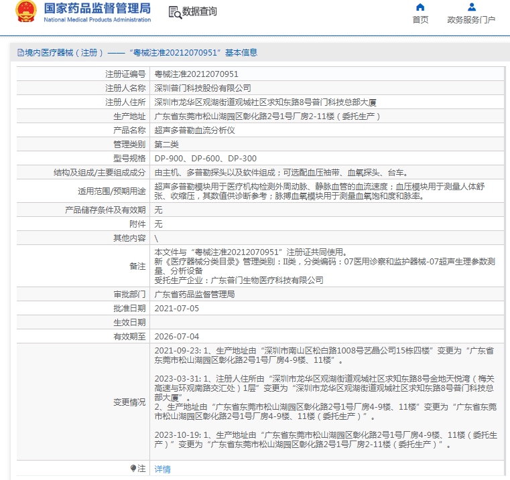The image size is (510, 480).
Task: Click the 生效日期 label cell
Action: pos(83,323)
